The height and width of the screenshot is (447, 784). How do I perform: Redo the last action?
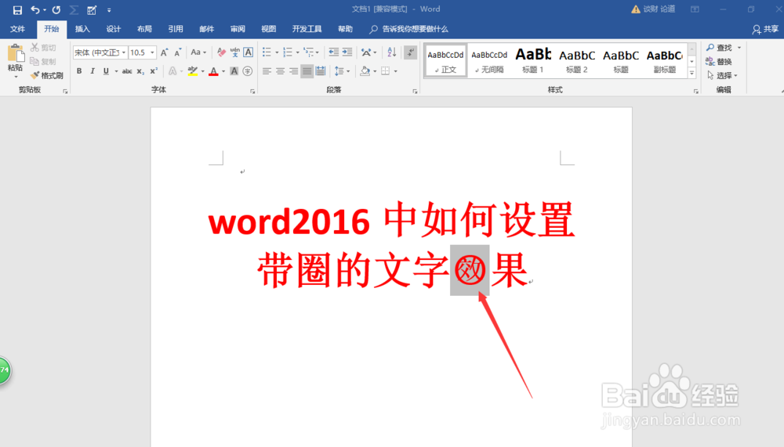[56, 9]
